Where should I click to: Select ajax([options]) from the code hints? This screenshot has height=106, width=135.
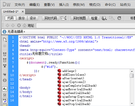pos(93,82)
